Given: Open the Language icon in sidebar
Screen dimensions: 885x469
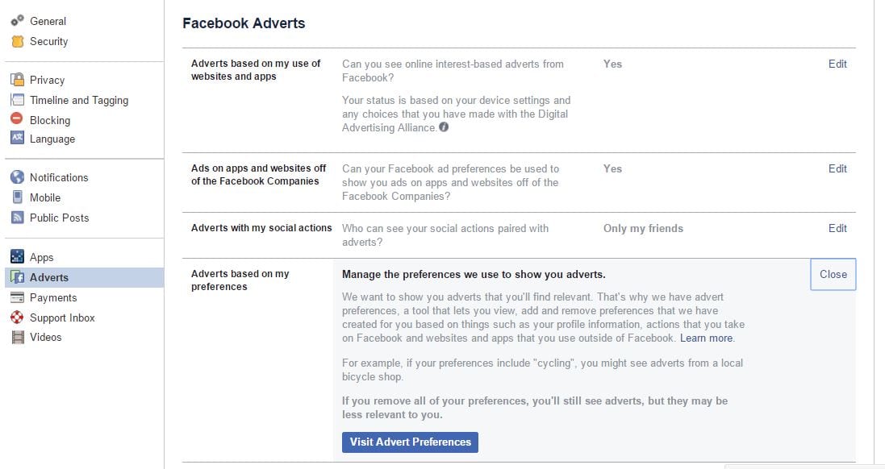Looking at the screenshot, I should click(18, 138).
